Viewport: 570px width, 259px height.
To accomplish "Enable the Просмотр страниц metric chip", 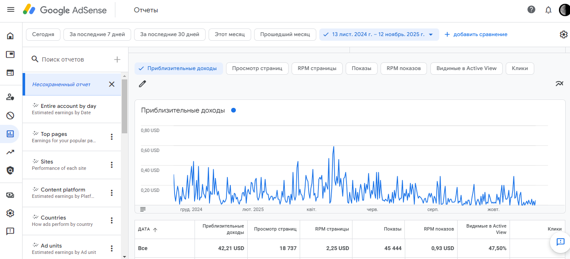I will pyautogui.click(x=257, y=68).
